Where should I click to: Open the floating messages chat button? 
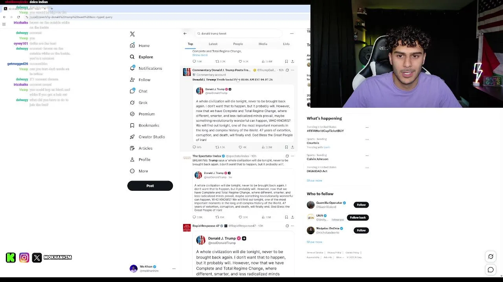pyautogui.click(x=491, y=270)
